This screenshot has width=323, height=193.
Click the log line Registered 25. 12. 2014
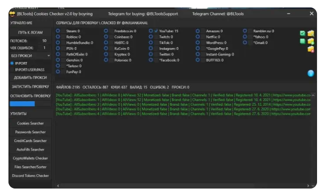[183, 105]
